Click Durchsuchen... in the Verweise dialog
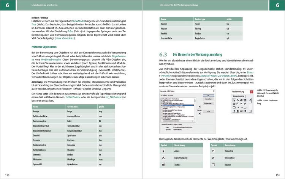This screenshot has width=285, height=179. coord(209,104)
